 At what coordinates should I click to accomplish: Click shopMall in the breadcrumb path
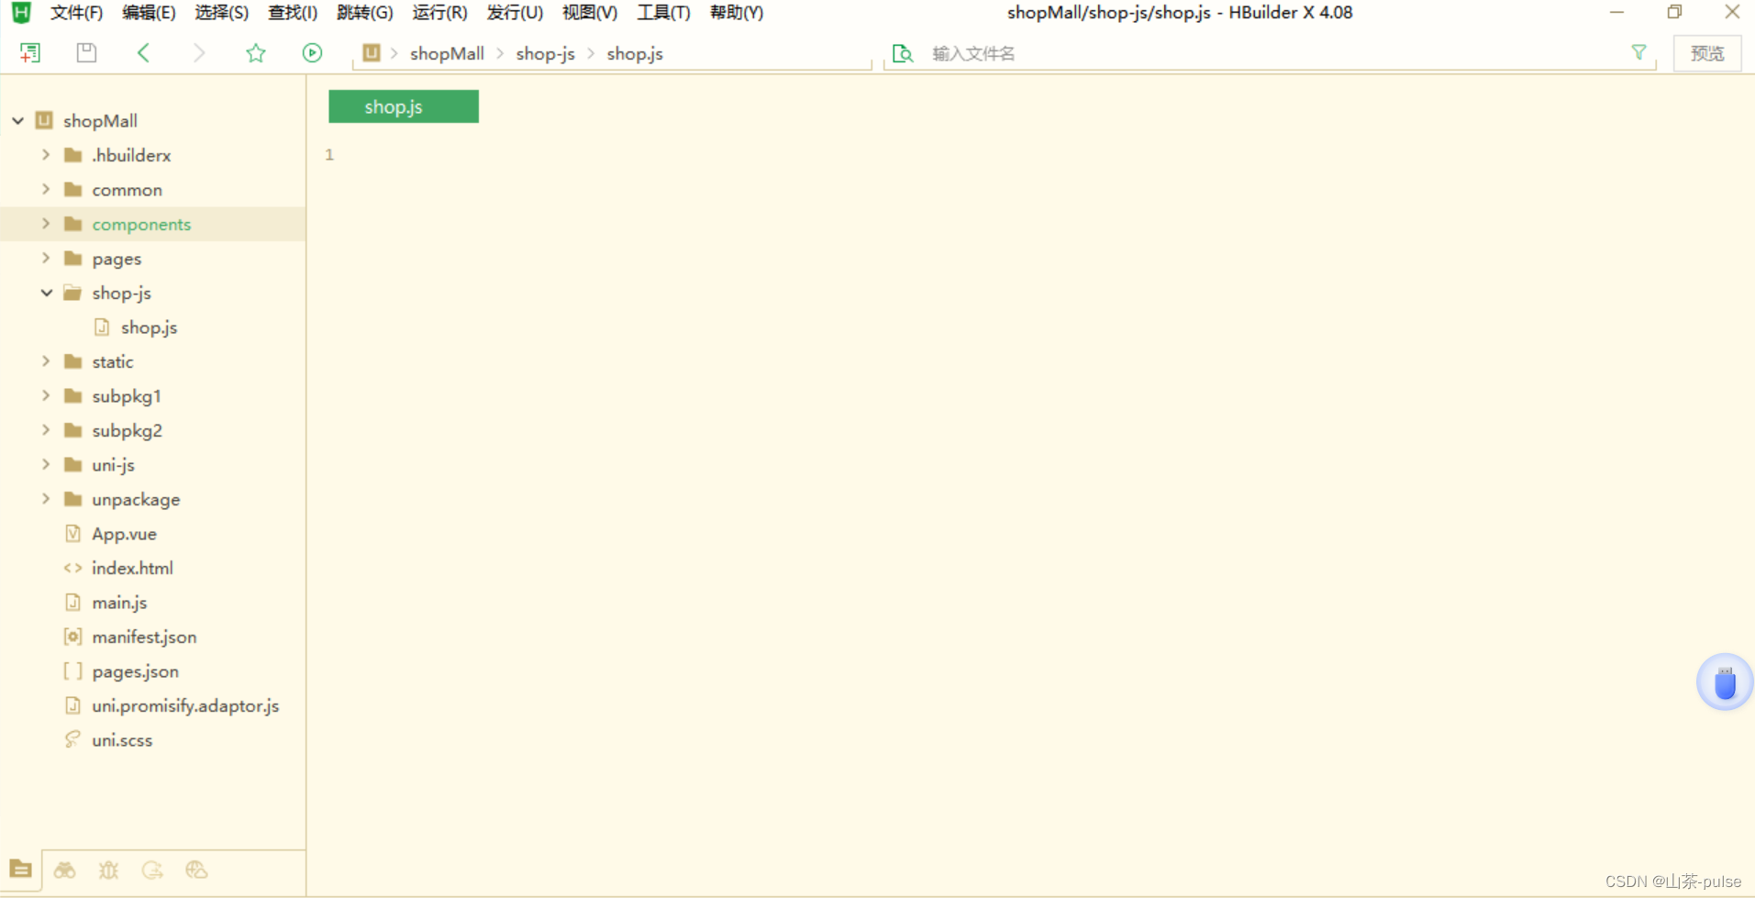[x=447, y=53]
